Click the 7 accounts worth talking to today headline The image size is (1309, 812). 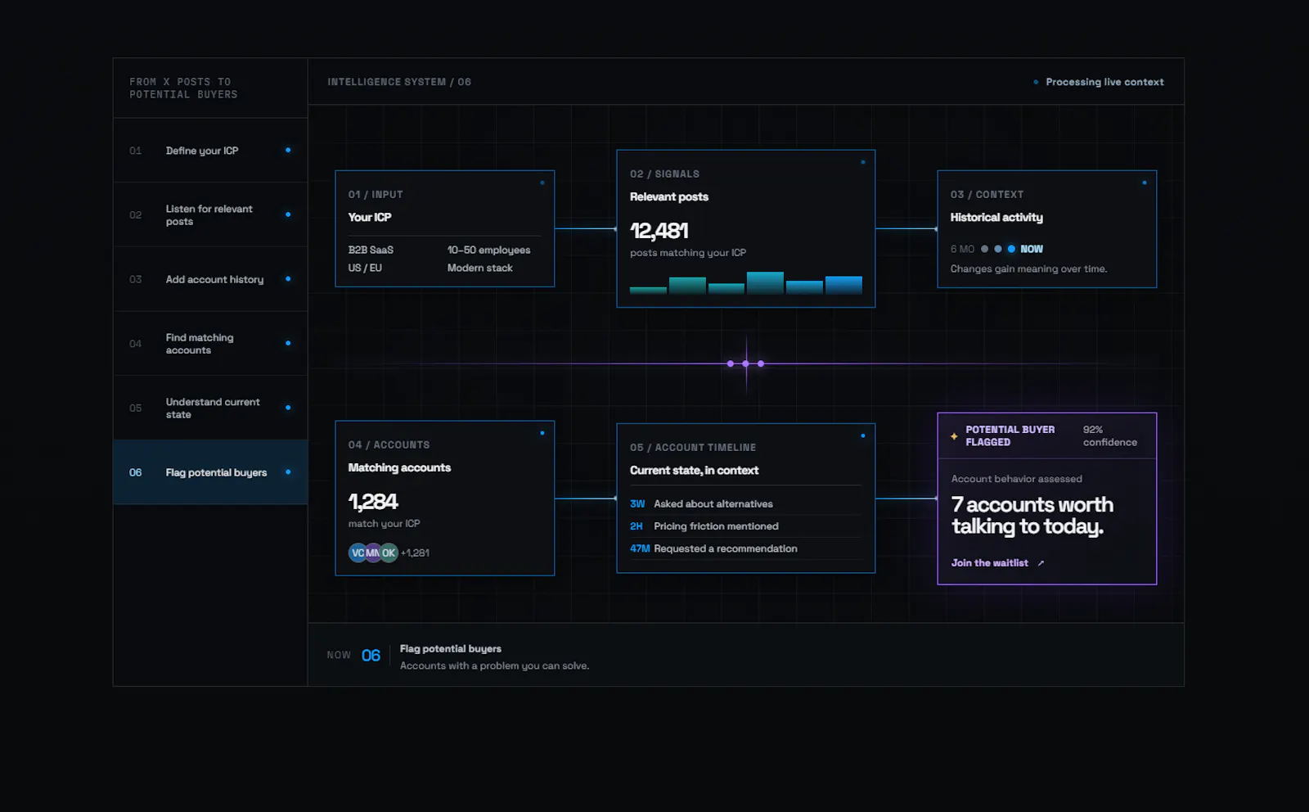(x=1032, y=516)
